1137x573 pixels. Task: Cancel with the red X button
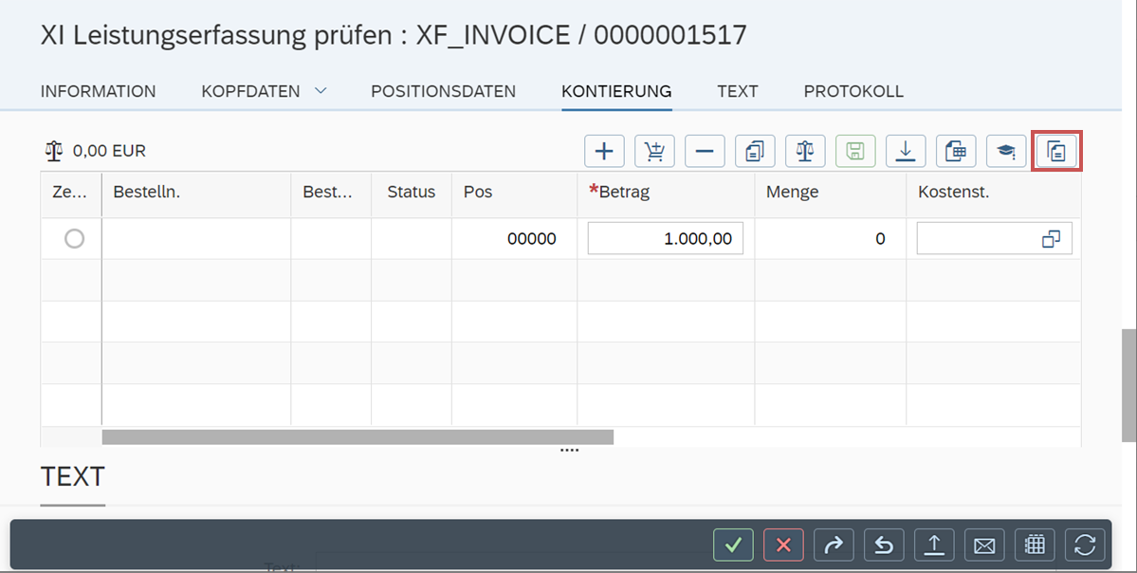click(783, 545)
